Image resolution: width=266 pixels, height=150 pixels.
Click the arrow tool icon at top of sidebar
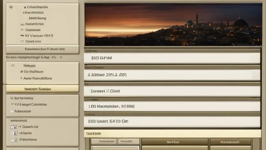pos(12,7)
